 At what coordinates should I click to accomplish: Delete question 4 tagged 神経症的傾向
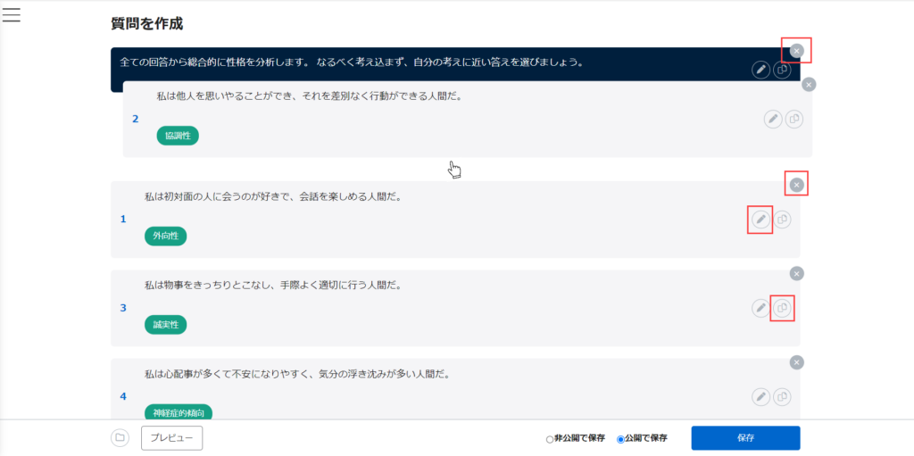click(x=796, y=362)
